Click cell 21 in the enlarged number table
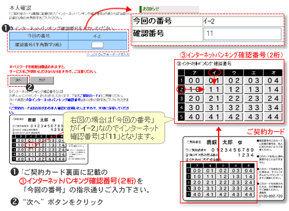This screenshot has height=211, width=289. [x=214, y=98]
